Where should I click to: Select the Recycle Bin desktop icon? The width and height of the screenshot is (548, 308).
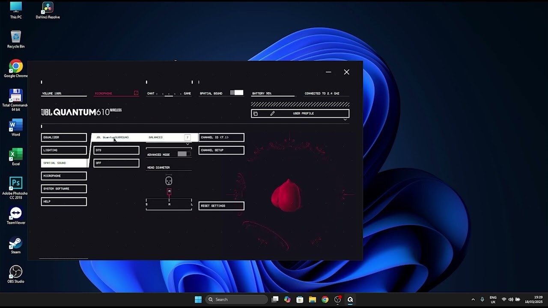(x=16, y=39)
